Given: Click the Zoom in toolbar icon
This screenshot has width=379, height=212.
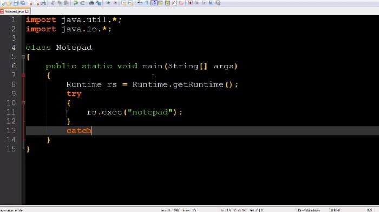Looking at the screenshot, I should pos(108,3).
